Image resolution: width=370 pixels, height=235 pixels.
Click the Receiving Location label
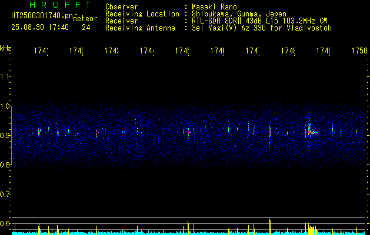(x=142, y=14)
